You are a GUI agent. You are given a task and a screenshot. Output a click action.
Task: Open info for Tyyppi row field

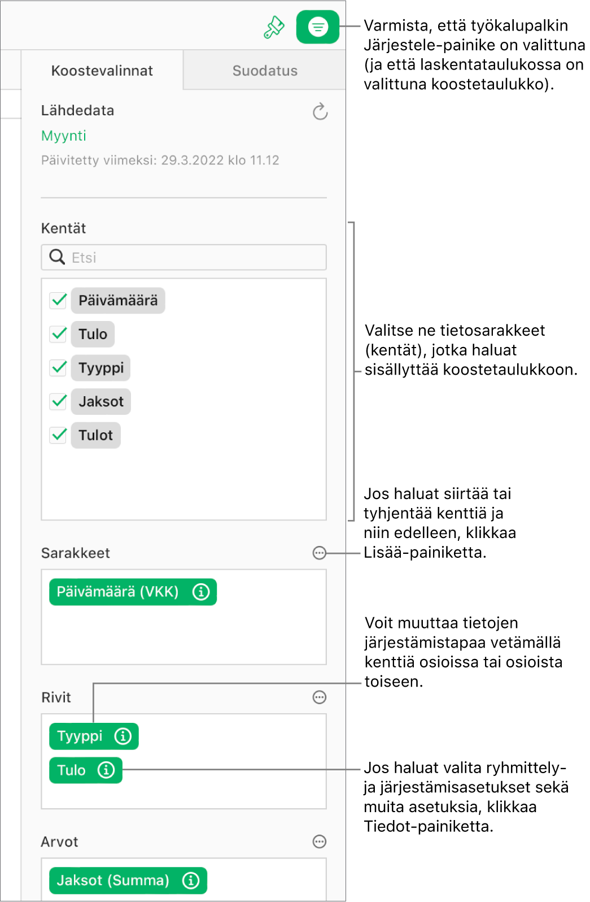(x=123, y=736)
